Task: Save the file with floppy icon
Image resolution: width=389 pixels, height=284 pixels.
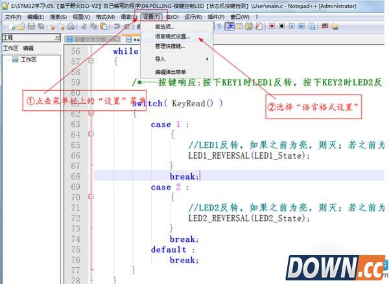Action: pos(31,27)
